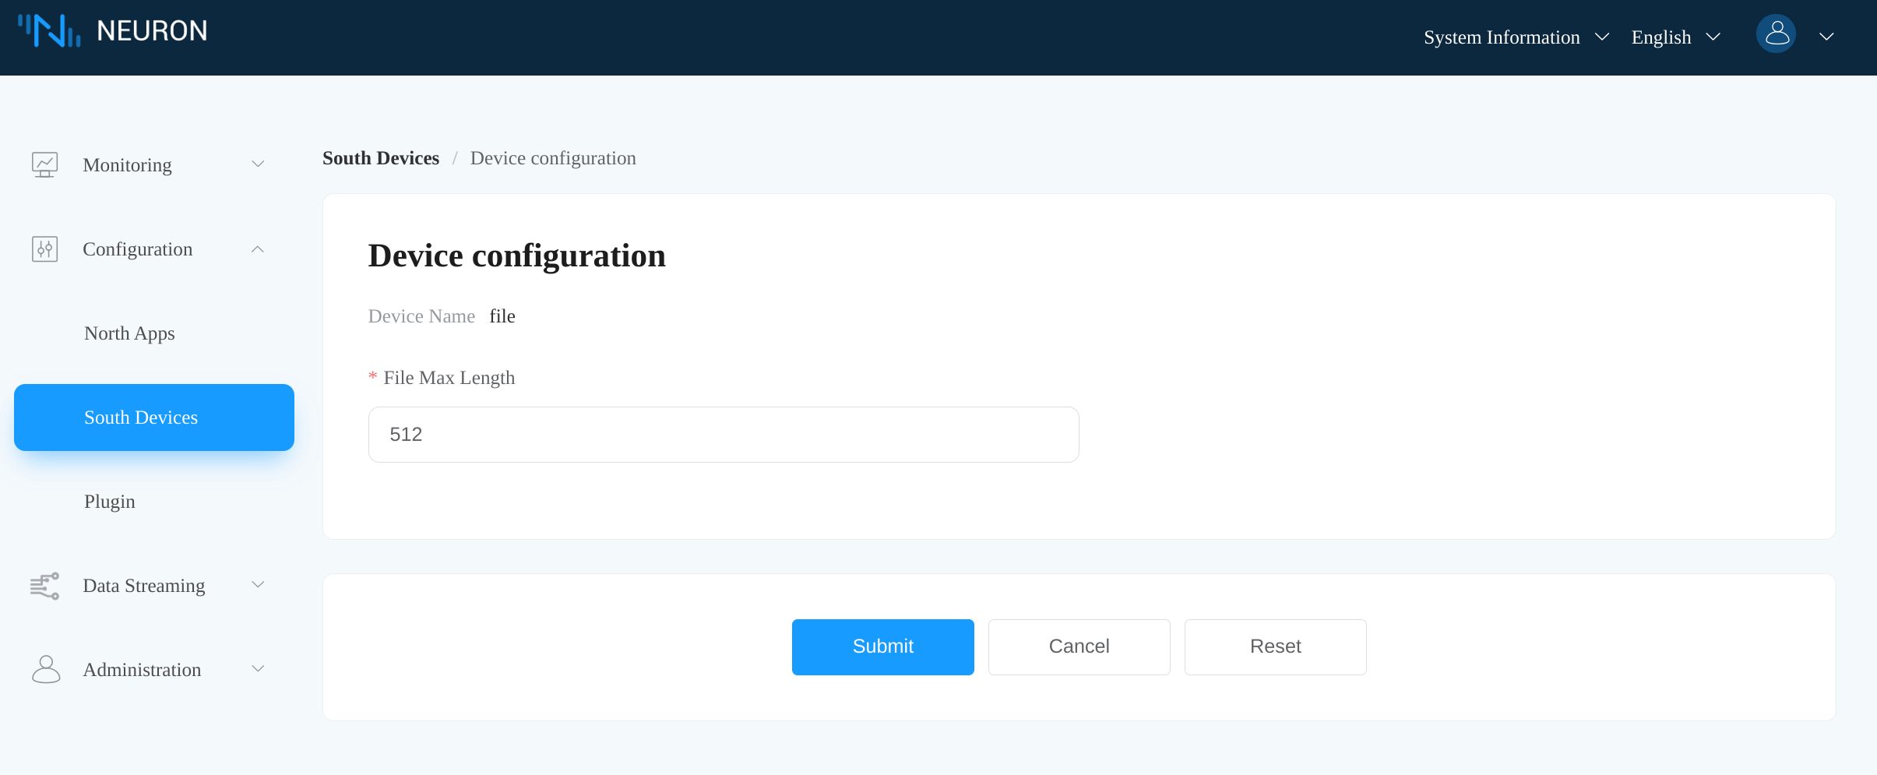Select Plugin in the sidebar
The image size is (1877, 775).
[x=109, y=502]
